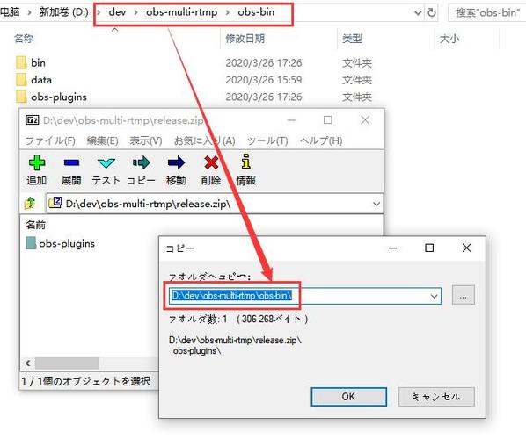Click the 情報 (Info) toolbar icon
The height and width of the screenshot is (439, 526).
pyautogui.click(x=246, y=162)
